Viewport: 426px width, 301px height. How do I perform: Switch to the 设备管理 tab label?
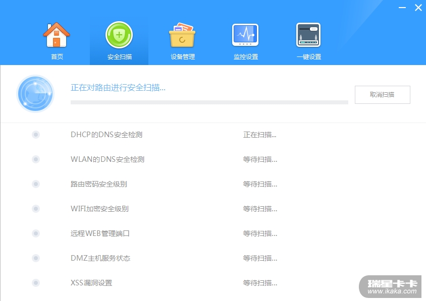[x=183, y=57]
